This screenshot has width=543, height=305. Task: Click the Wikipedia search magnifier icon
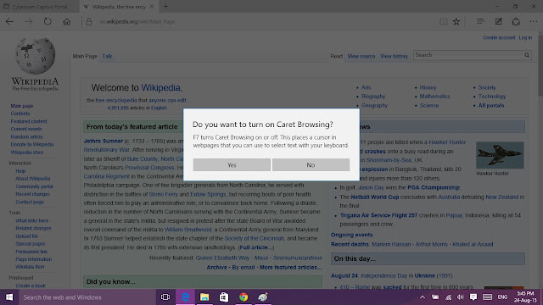(x=527, y=55)
